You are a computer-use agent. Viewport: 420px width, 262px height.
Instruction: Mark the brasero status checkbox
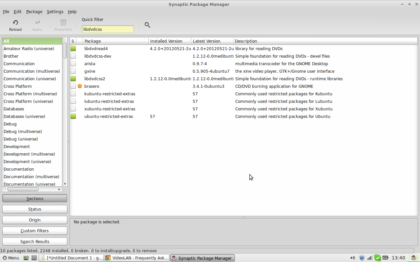[x=73, y=86]
